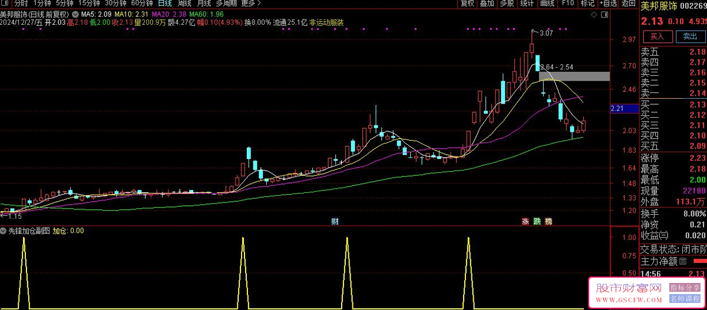Select 买三 bid price 2.11

click(x=673, y=125)
